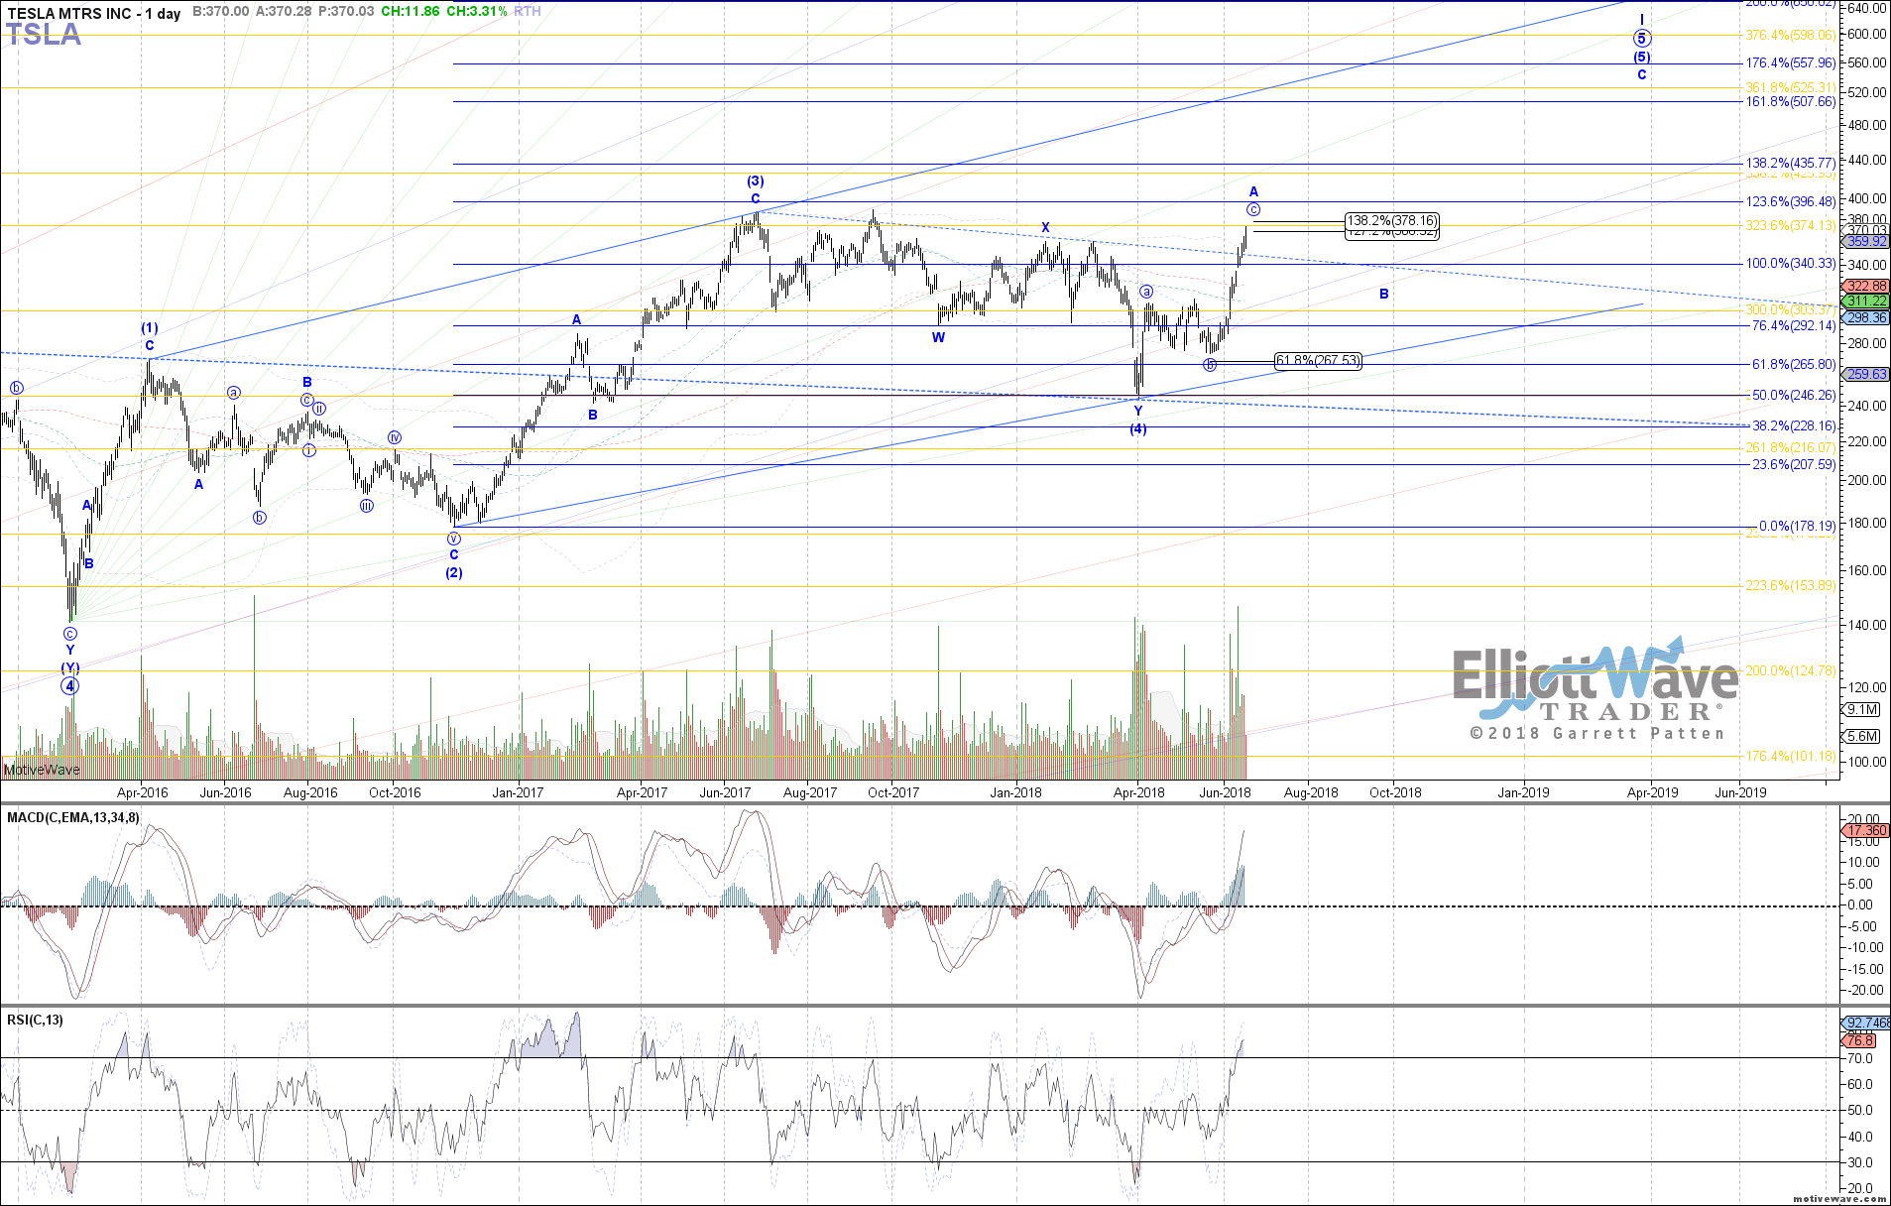Click the ElliottWave Trader logo

[1596, 689]
